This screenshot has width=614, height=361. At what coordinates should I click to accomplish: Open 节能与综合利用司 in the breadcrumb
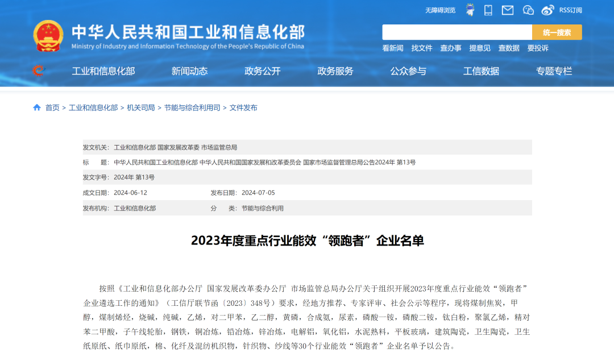tap(192, 107)
